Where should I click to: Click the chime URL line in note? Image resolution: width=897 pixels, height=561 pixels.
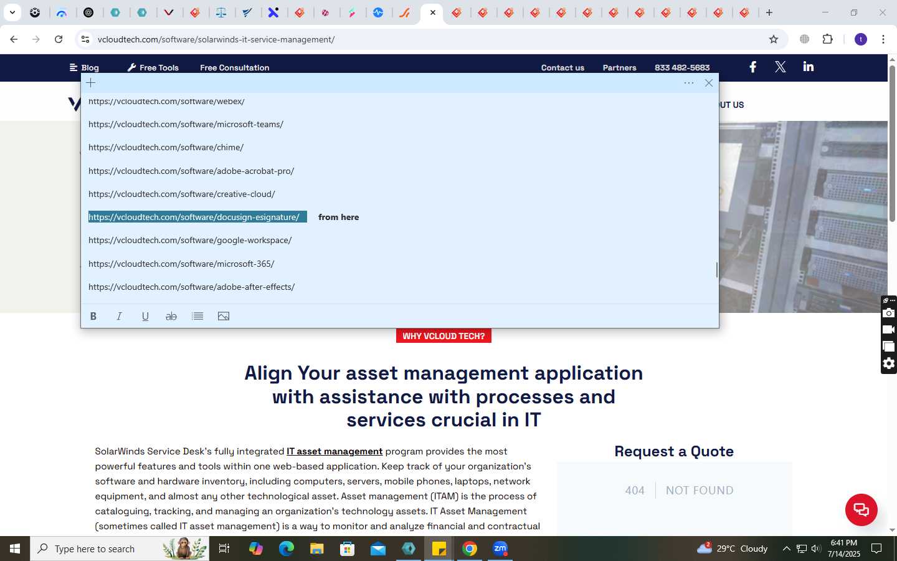[x=166, y=147]
